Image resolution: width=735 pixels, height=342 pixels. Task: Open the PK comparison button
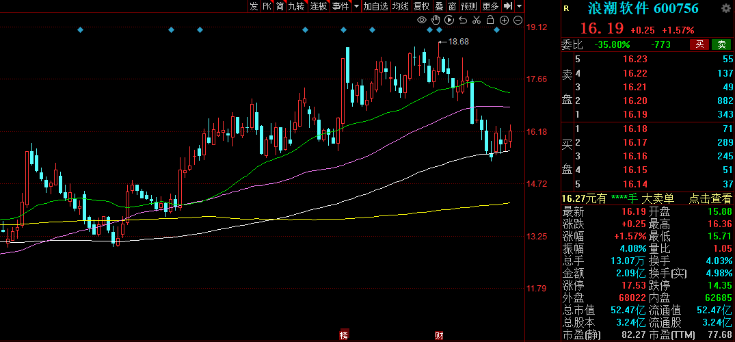[267, 6]
